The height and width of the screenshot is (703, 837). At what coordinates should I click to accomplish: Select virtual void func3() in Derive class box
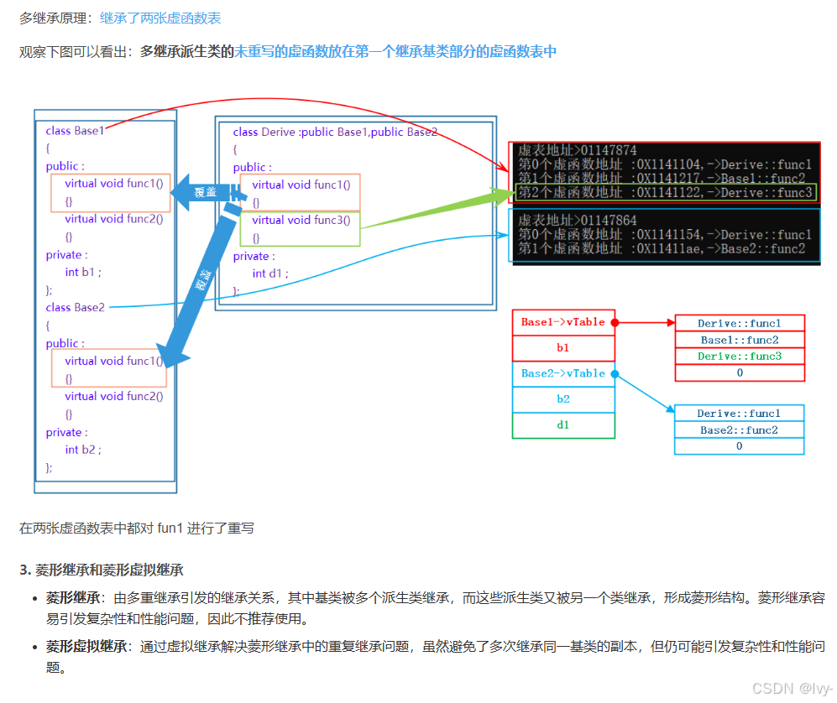click(x=301, y=220)
